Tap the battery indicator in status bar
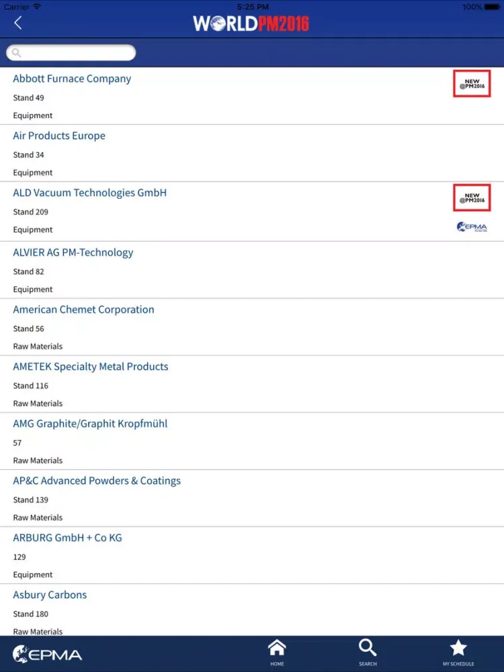The image size is (504, 672). [492, 7]
